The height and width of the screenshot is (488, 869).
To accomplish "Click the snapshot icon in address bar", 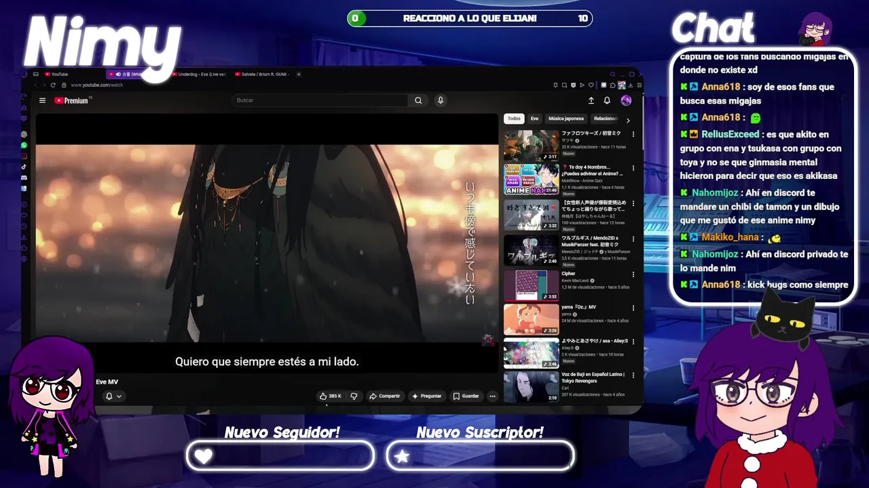I will click(564, 85).
